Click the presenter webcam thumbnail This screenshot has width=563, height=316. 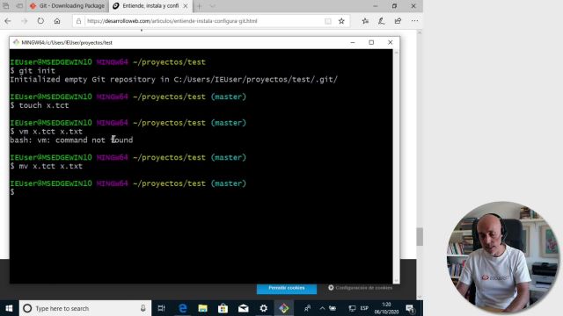502,257
